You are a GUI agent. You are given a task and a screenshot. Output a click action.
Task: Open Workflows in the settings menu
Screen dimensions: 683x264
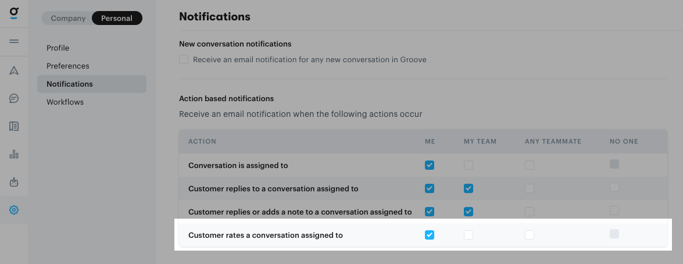tap(65, 102)
